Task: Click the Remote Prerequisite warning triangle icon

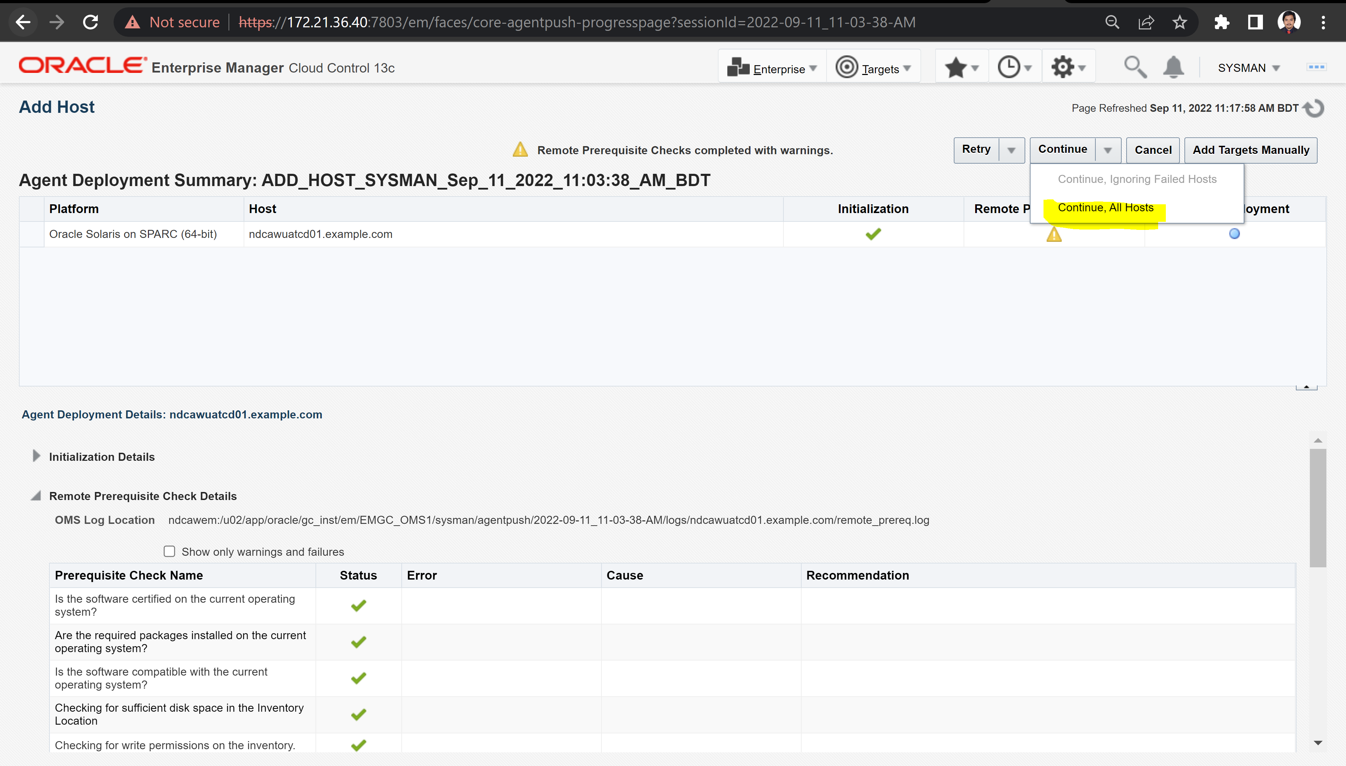Action: click(1054, 235)
